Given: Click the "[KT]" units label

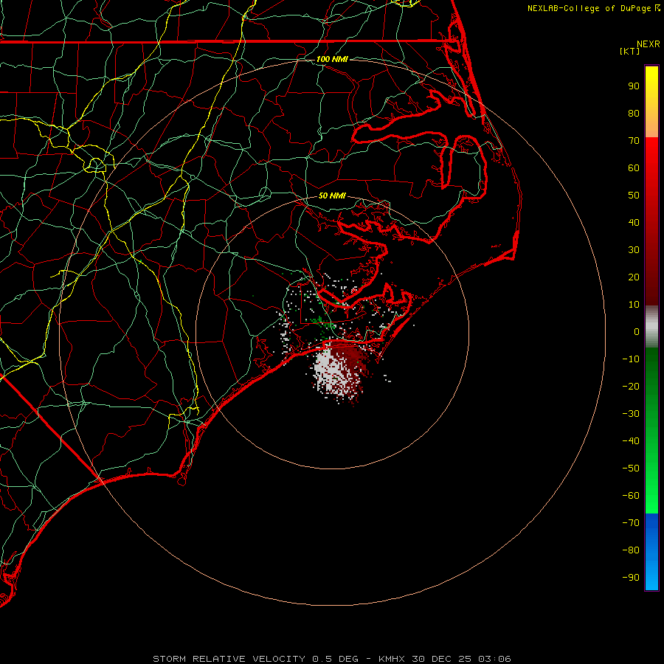Looking at the screenshot, I should tap(630, 51).
